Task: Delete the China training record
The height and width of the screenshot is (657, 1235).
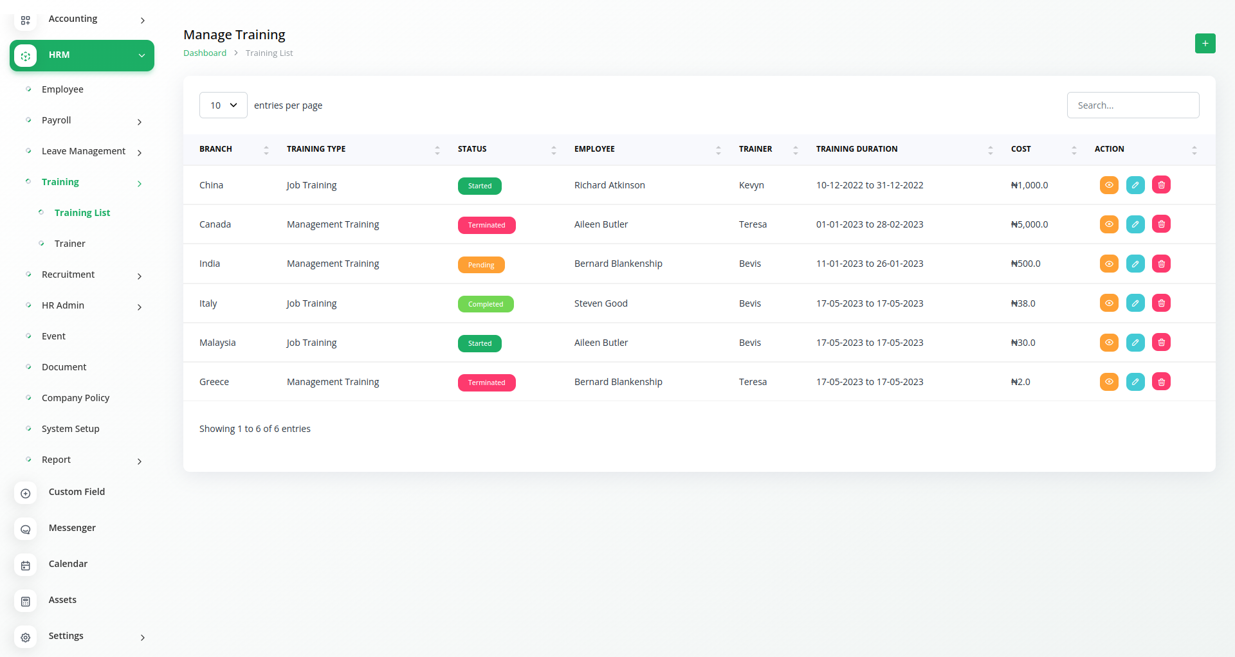Action: click(1161, 185)
